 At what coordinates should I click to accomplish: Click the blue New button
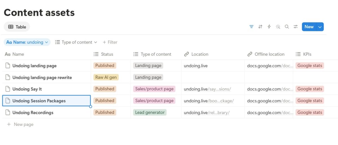(309, 27)
